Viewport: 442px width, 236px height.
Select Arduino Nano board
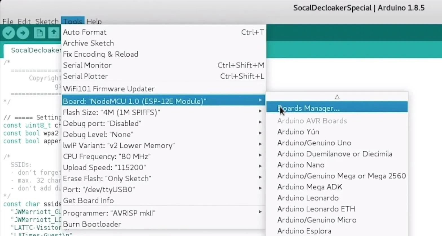(337, 165)
